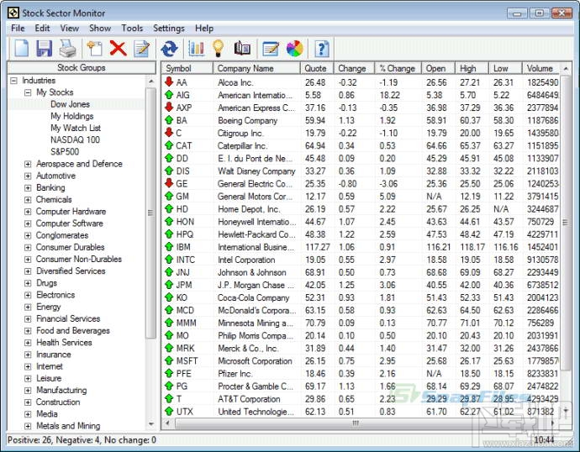
Task: Click the Save floppy disk icon
Action: [x=44, y=49]
